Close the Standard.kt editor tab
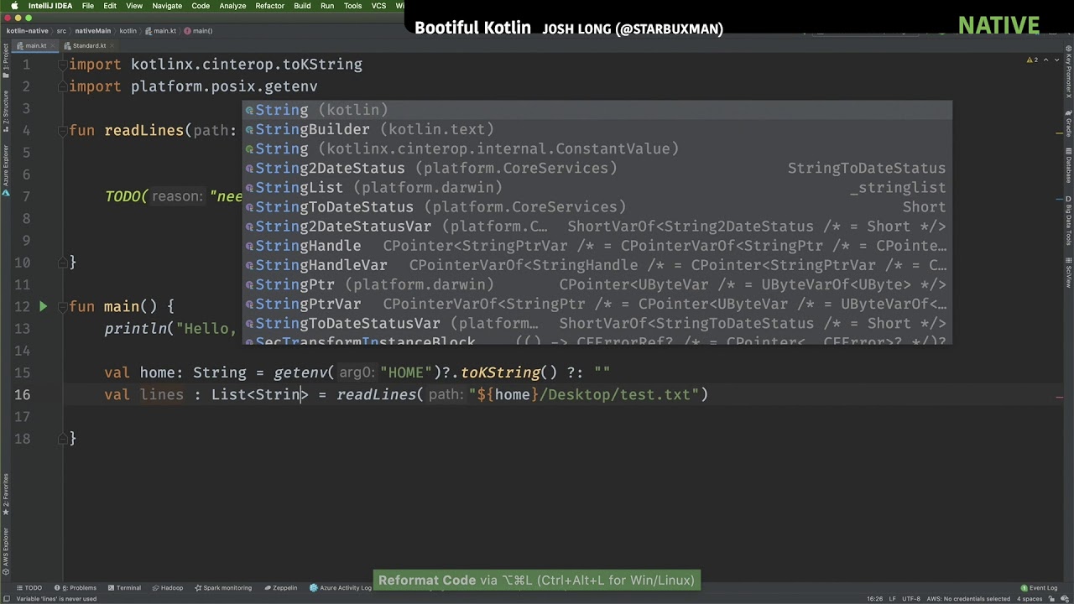This screenshot has width=1074, height=604. click(x=112, y=46)
